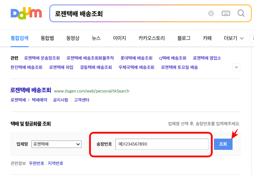Select the 통합검색 tab
Viewport: 254px width, 175px height.
(x=20, y=38)
